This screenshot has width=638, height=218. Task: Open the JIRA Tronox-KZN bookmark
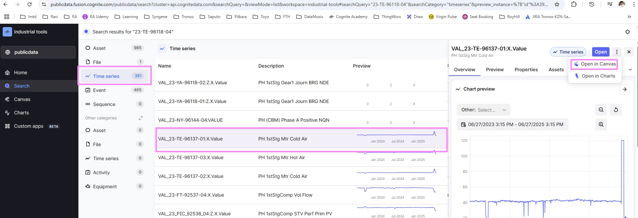coord(548,17)
